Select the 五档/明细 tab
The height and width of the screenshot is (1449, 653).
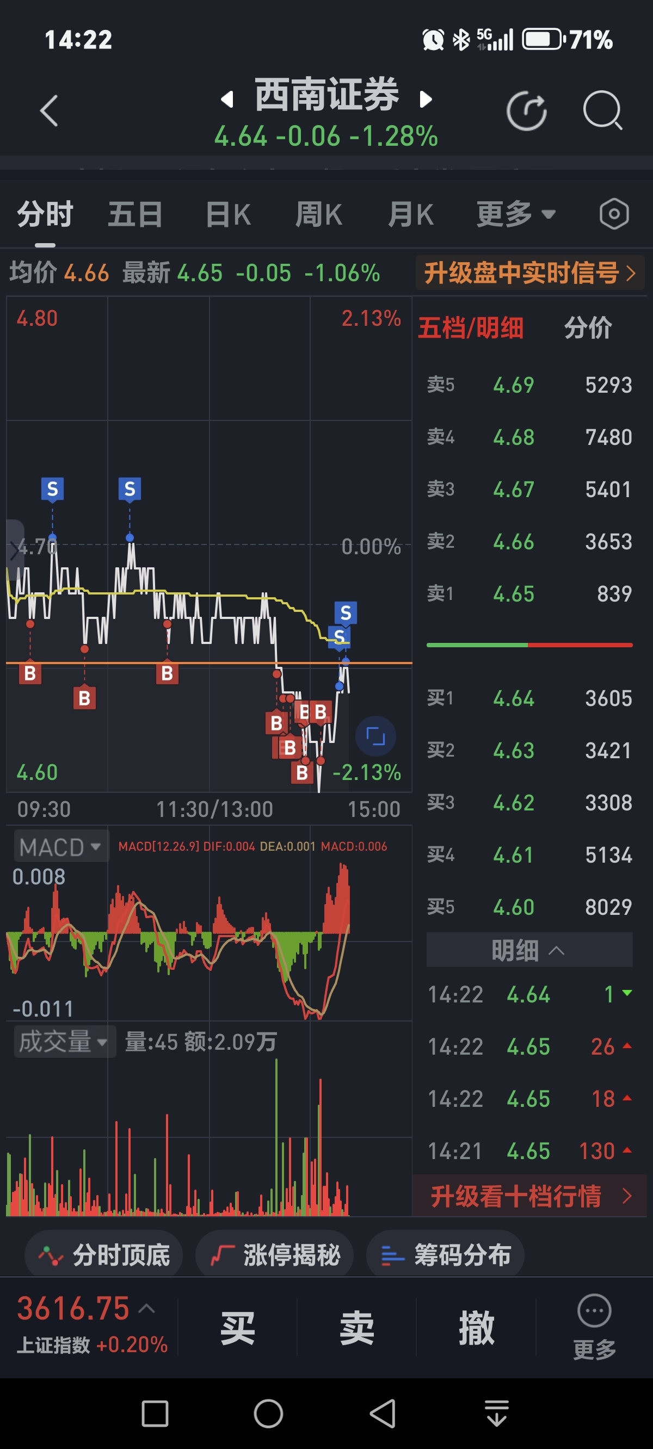coord(471,328)
